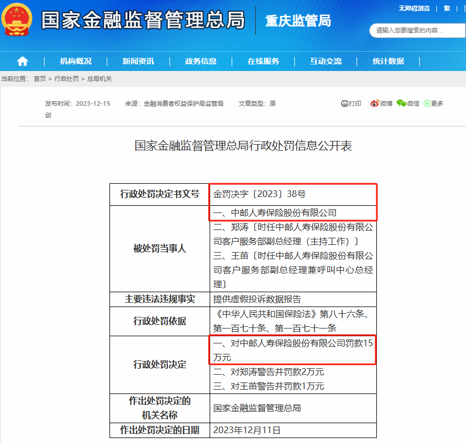Click the line 三、对王苗警告并罚款1万元

click(x=268, y=386)
